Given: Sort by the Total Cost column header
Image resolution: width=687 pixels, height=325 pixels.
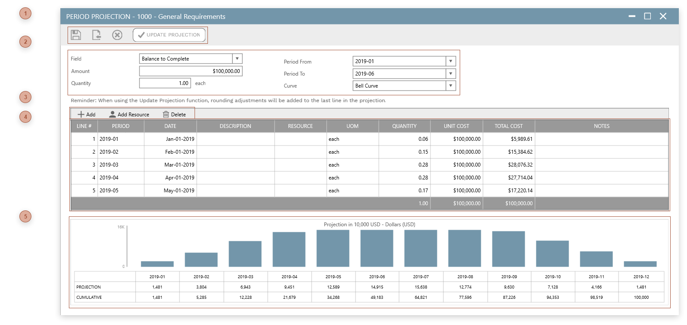Looking at the screenshot, I should pos(508,126).
